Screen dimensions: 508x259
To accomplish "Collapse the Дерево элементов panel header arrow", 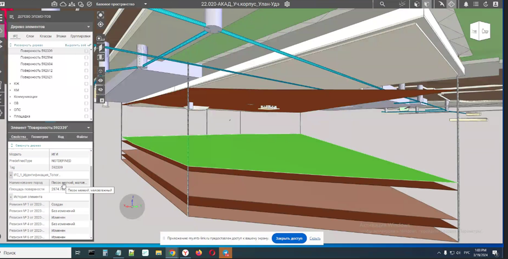I will [89, 27].
